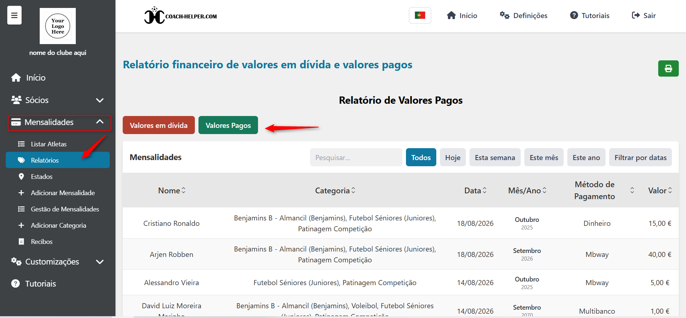The image size is (686, 318).
Task: Open Recibos in the sidebar
Action: [x=58, y=241]
